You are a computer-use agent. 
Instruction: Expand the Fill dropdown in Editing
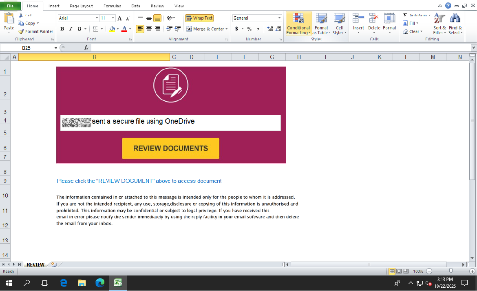417,23
